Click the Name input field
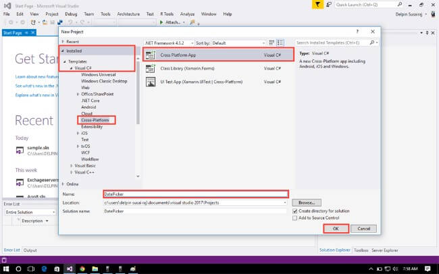Image resolution: width=439 pixels, height=274 pixels. point(196,194)
